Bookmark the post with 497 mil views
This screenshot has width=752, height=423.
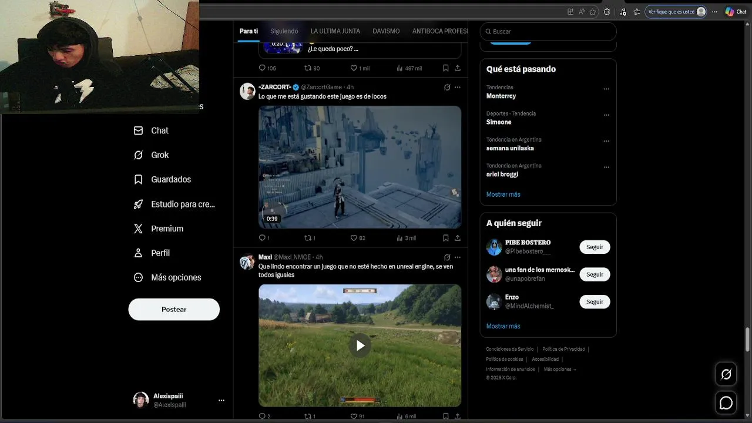[x=446, y=68]
